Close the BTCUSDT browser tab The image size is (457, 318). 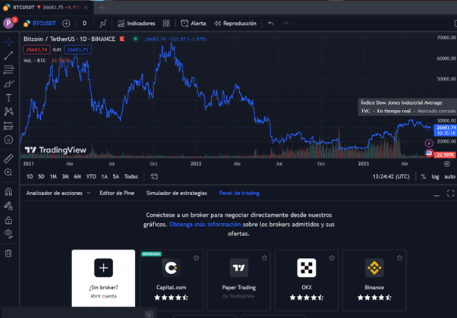86,8
